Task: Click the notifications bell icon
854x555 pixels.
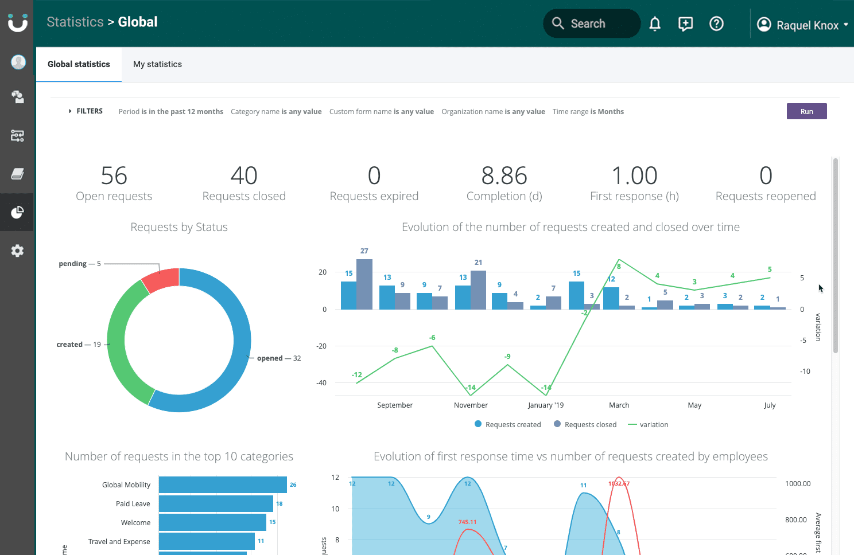Action: pos(655,24)
